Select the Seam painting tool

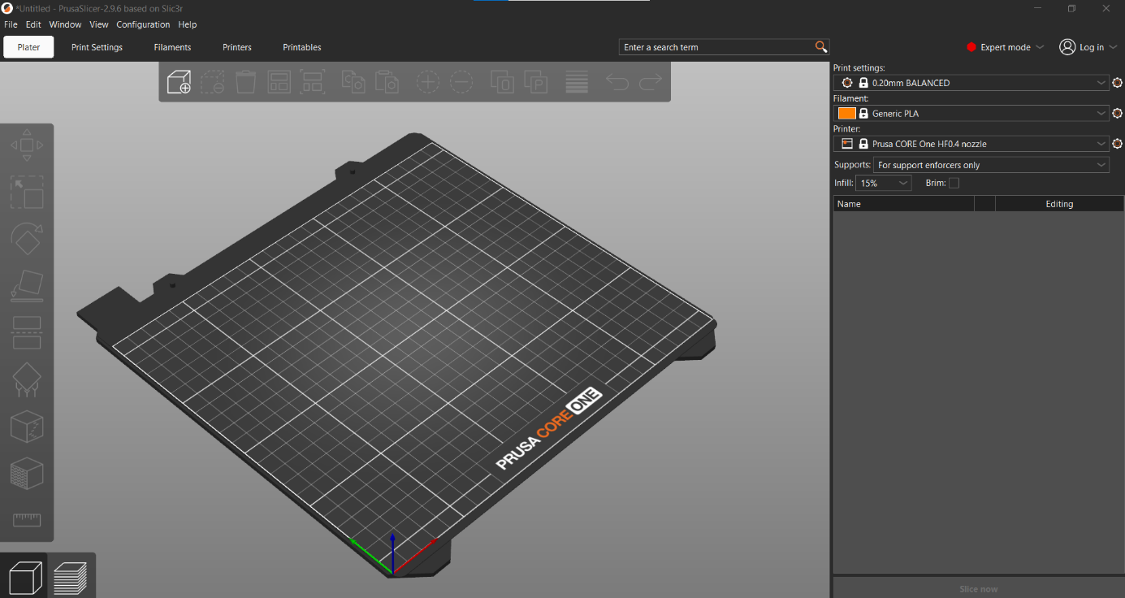tap(27, 427)
